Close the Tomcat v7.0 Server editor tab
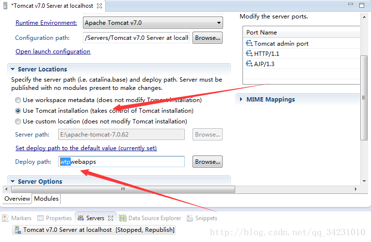371x242 pixels. click(x=99, y=6)
